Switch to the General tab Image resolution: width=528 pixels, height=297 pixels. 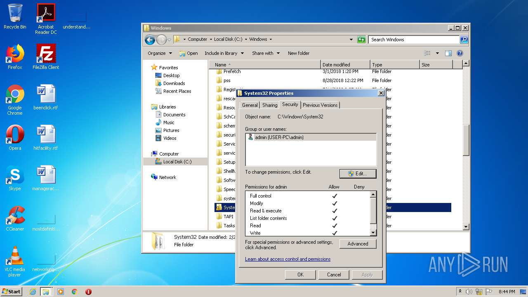250,105
